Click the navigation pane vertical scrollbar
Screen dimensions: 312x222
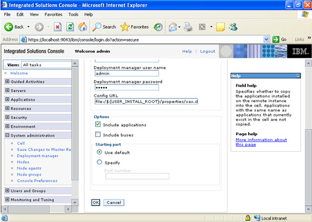pyautogui.click(x=75, y=123)
